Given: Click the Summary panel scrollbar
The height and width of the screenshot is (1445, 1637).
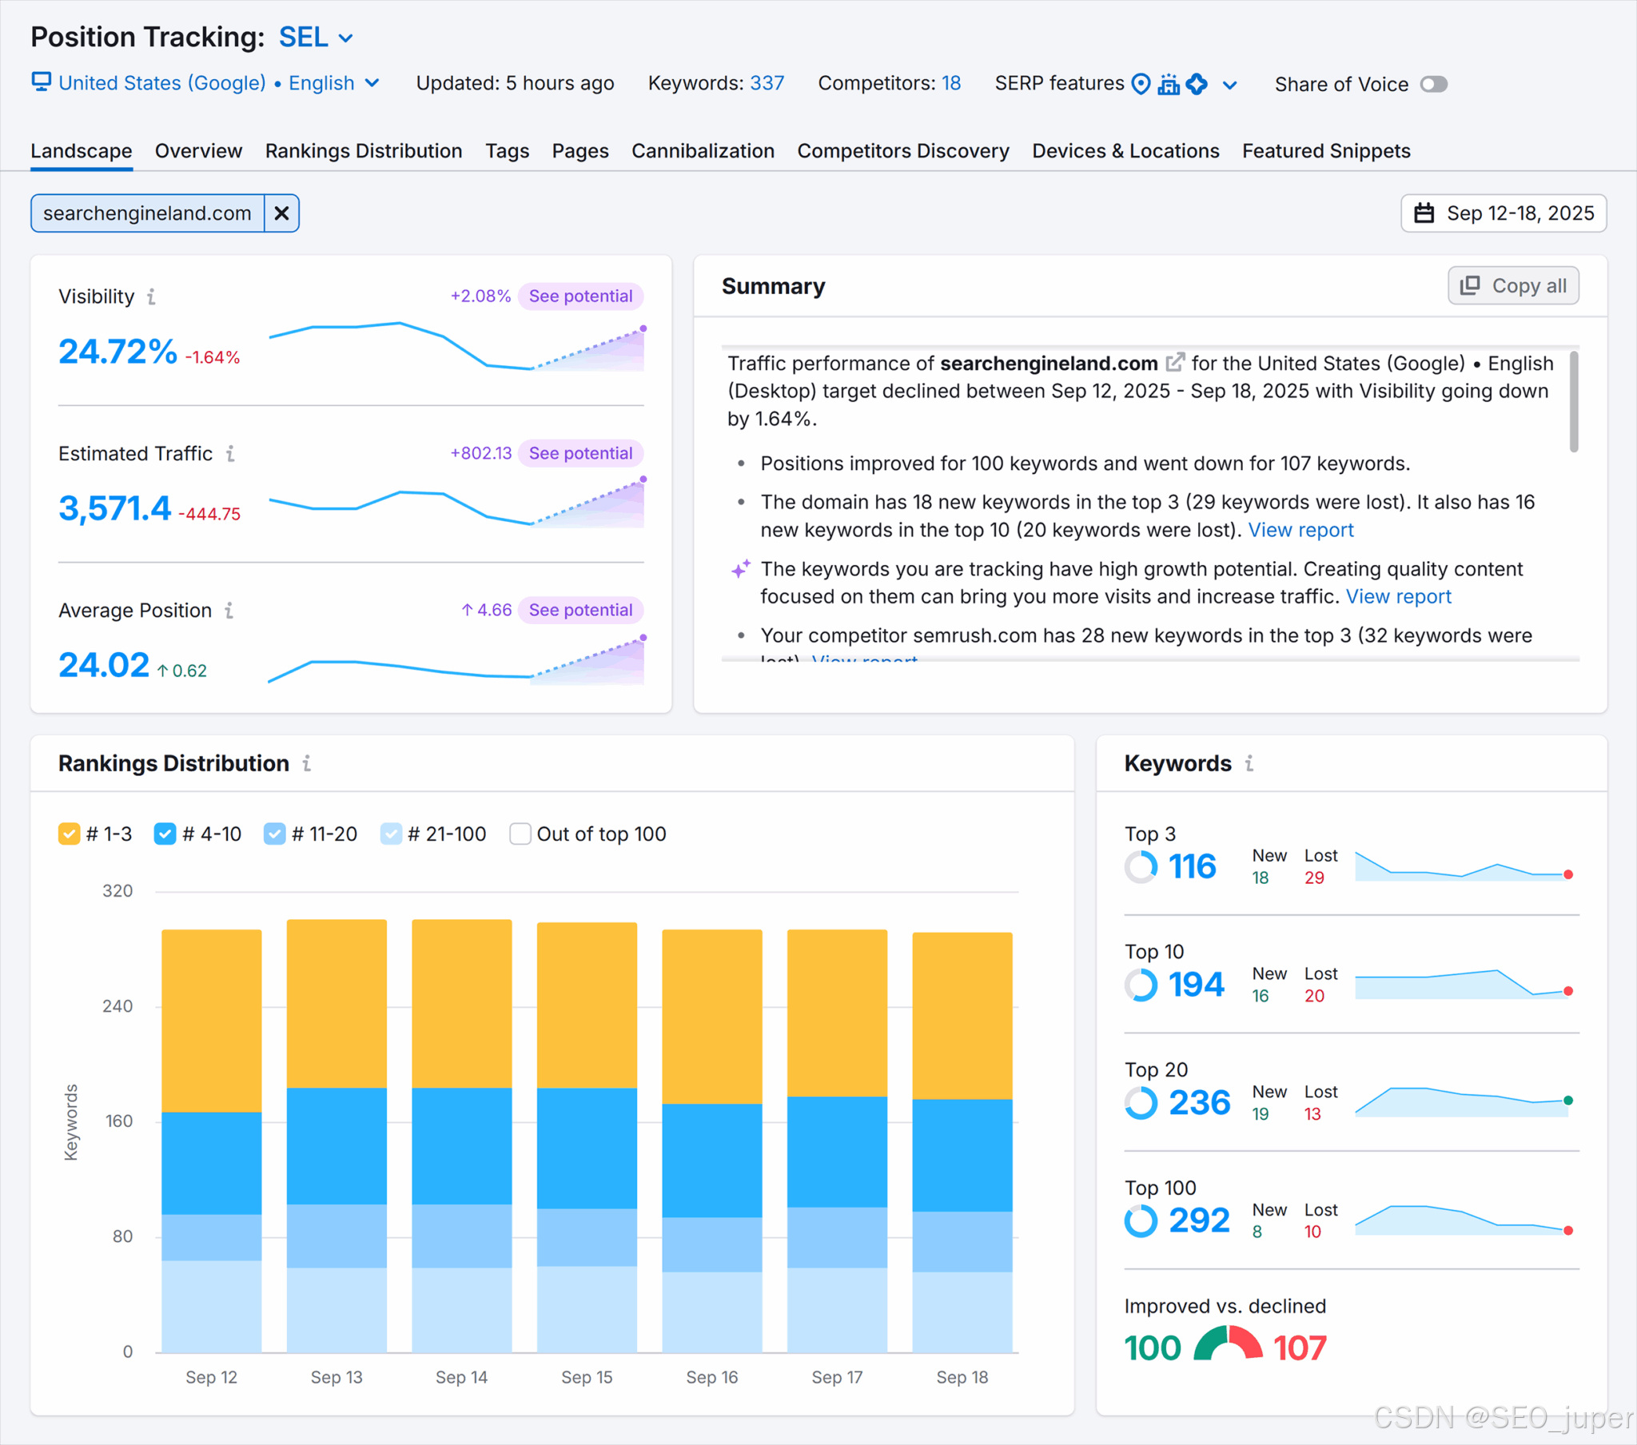Looking at the screenshot, I should click(1574, 402).
